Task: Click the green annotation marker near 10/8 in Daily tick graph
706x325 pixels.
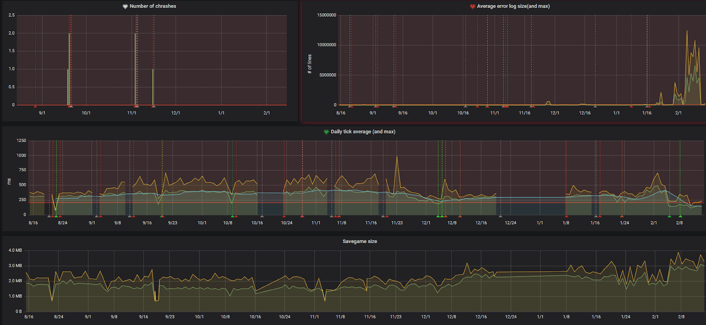Action: (233, 216)
